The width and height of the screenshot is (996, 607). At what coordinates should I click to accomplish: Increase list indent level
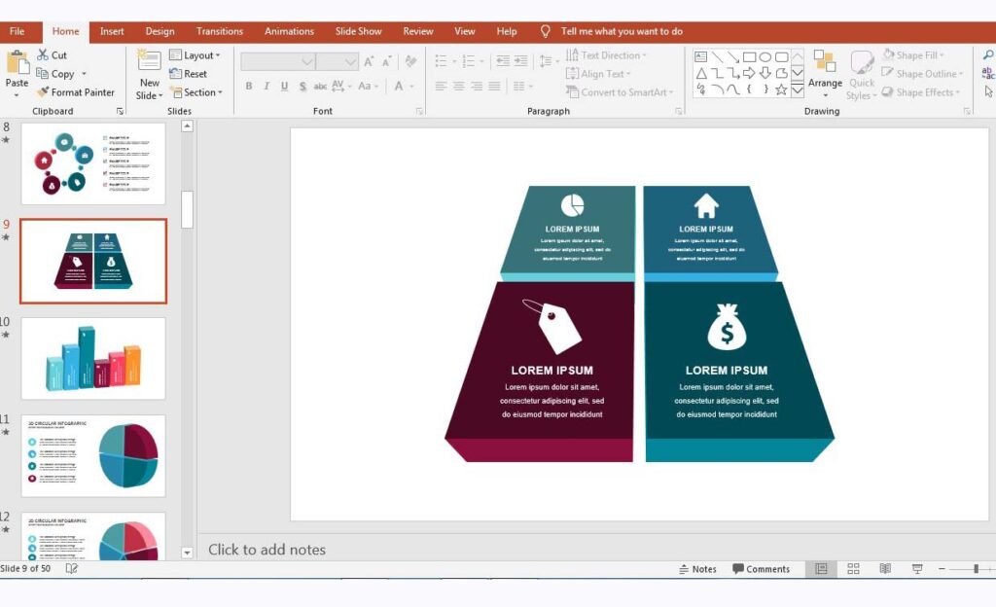click(x=521, y=61)
